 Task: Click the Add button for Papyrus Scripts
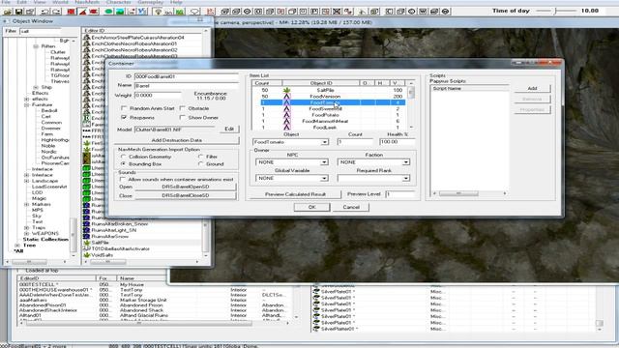[x=532, y=88]
